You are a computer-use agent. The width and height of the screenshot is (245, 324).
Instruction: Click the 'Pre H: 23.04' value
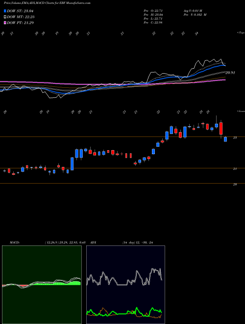[153, 15]
